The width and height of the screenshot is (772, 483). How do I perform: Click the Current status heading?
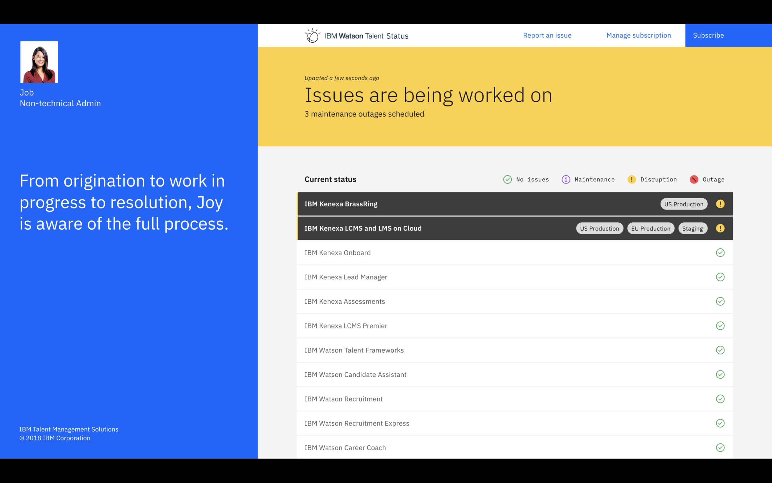(330, 180)
